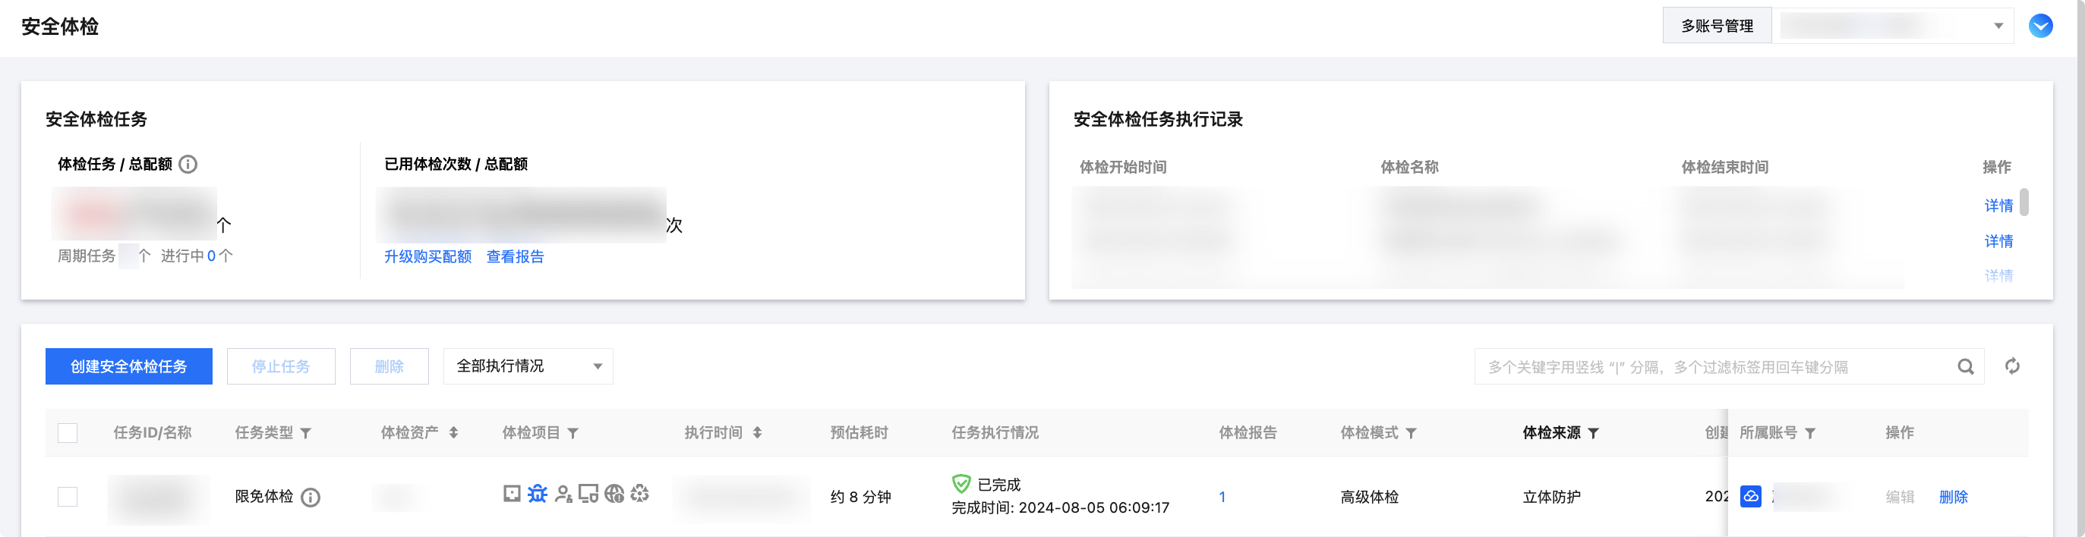Open the account selector dropdown at top
The height and width of the screenshot is (537, 2085).
pyautogui.click(x=1892, y=26)
